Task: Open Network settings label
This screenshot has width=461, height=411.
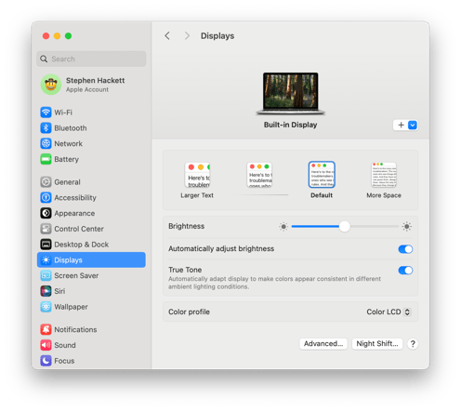Action: [x=69, y=143]
